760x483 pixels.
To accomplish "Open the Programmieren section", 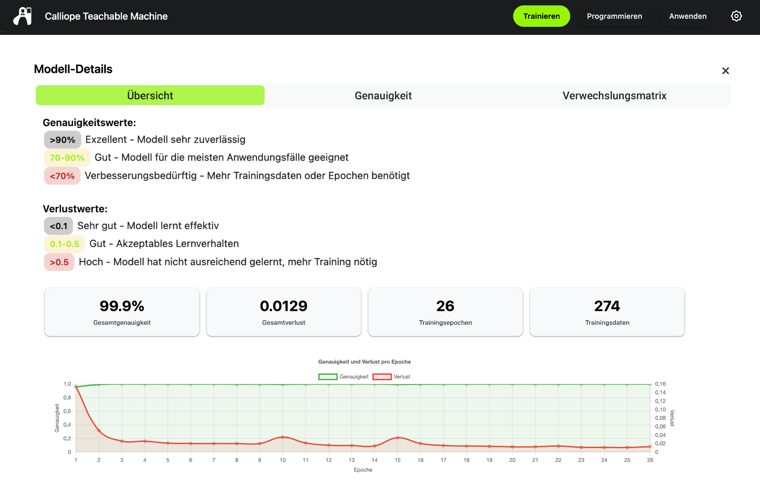I will click(614, 16).
